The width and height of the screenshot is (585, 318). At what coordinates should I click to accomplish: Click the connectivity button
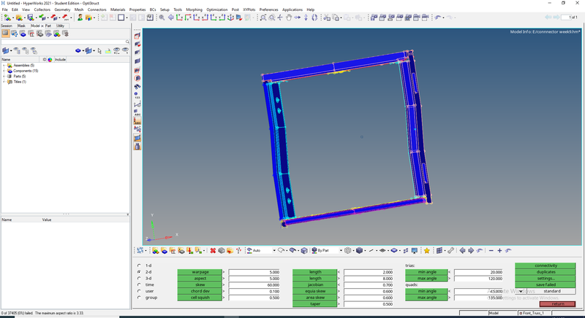click(546, 265)
